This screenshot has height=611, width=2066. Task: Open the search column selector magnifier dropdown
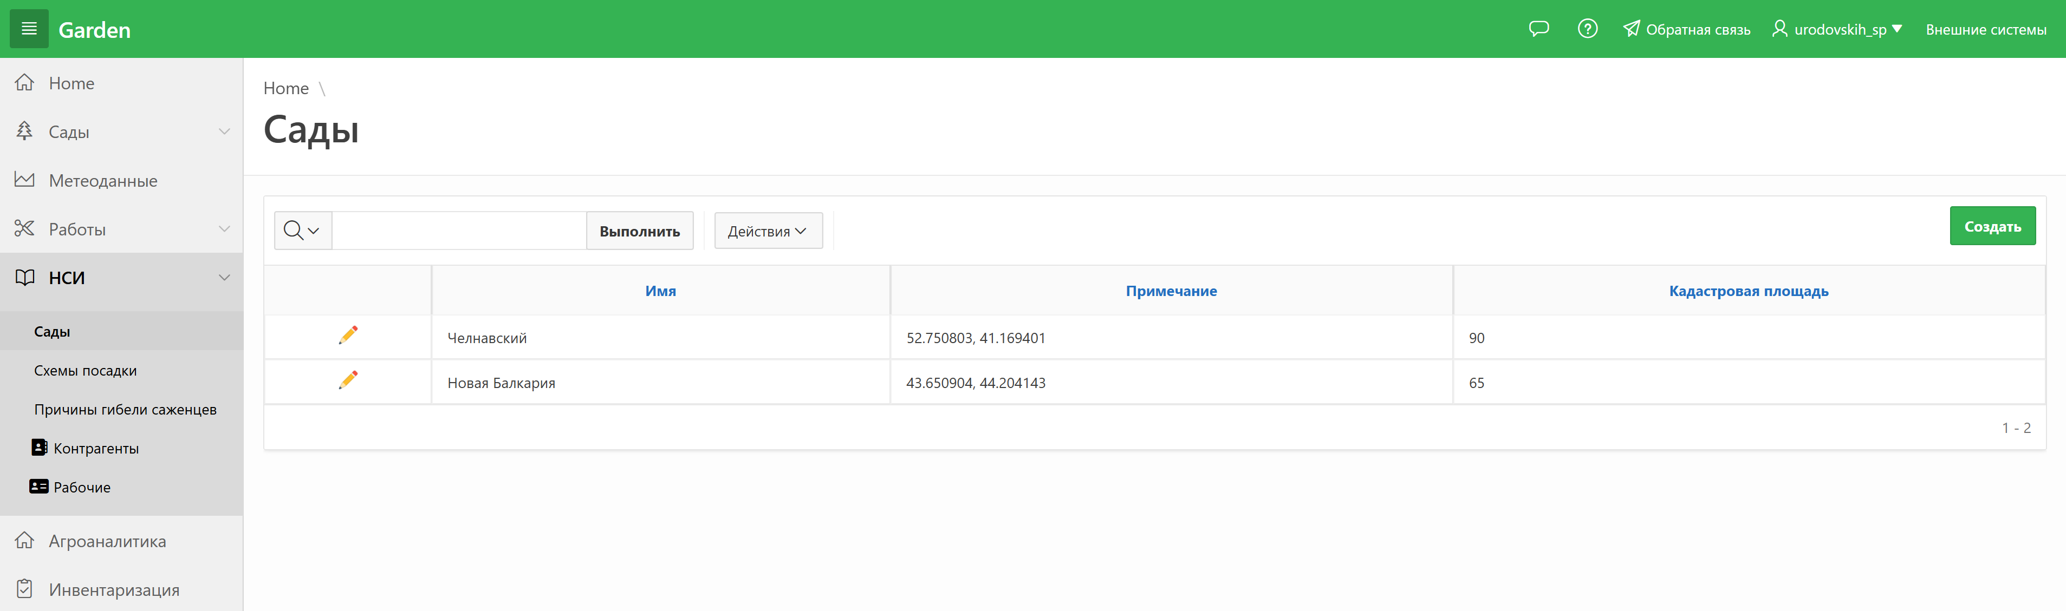pyautogui.click(x=302, y=231)
